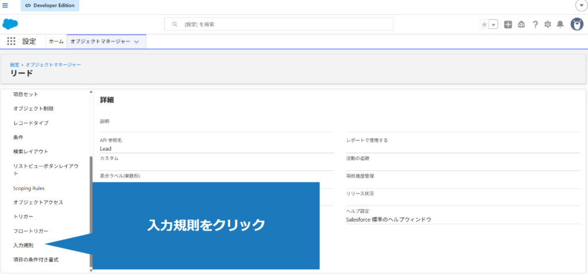588x276 pixels.
Task: Expand the favorites list dropdown arrow
Action: pos(493,24)
